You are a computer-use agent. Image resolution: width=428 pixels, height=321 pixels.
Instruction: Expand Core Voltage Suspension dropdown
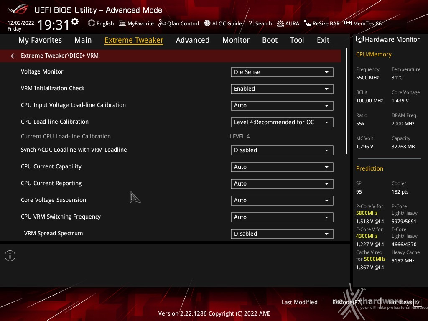282,200
